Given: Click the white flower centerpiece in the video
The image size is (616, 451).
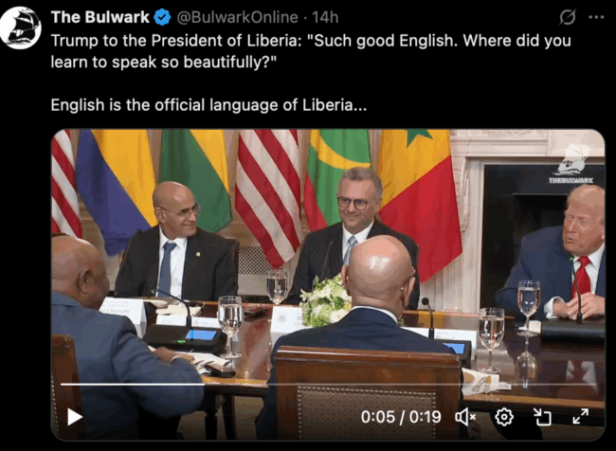Looking at the screenshot, I should [325, 301].
